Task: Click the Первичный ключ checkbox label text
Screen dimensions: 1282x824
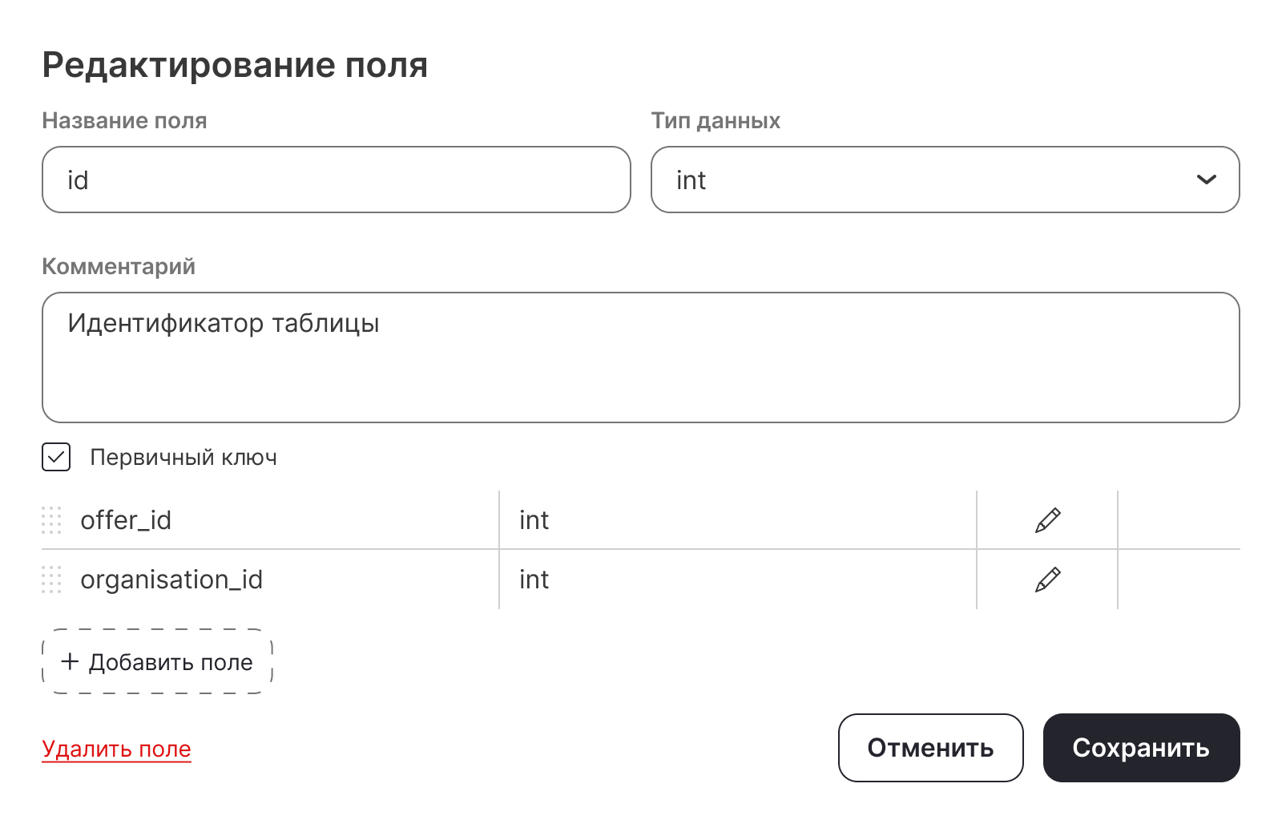Action: 183,458
